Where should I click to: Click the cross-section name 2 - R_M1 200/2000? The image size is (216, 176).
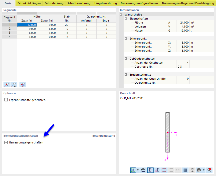pos(132,98)
